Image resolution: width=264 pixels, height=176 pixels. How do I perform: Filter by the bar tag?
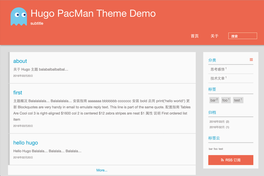point(214,100)
